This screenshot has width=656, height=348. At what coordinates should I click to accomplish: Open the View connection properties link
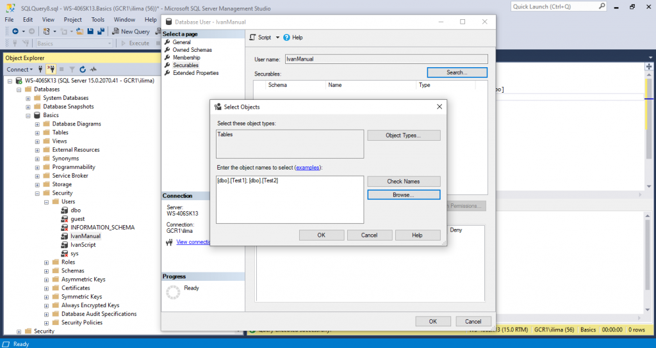pos(193,242)
